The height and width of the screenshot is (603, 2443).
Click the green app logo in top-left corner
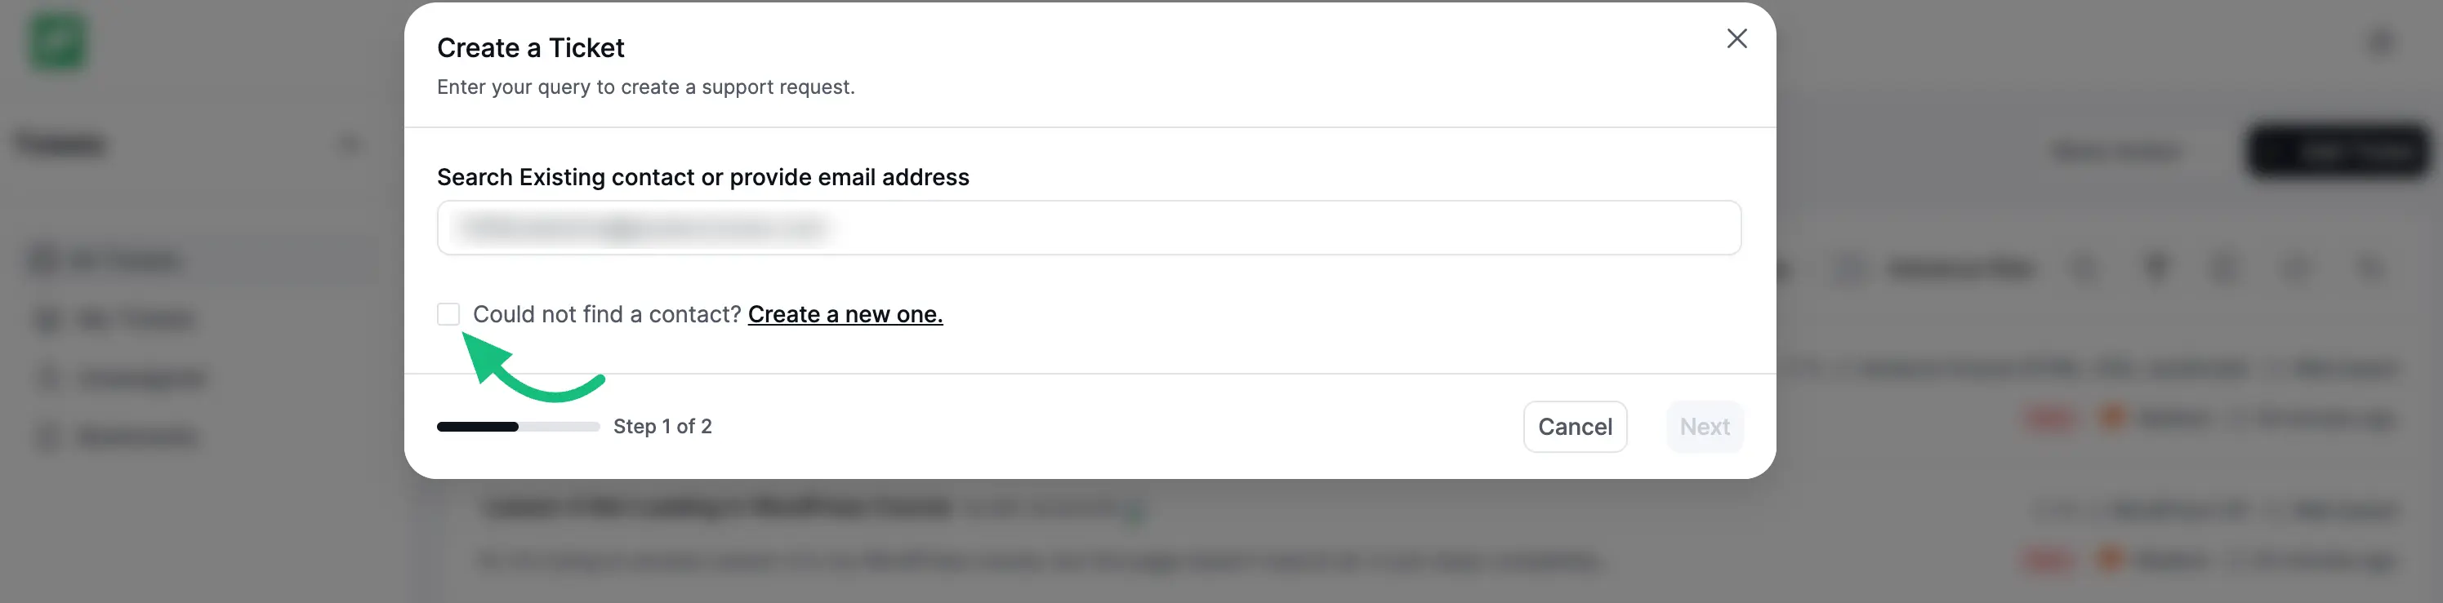(x=57, y=41)
